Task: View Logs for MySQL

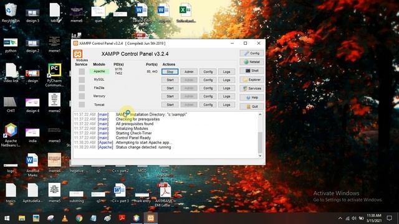Action: (226, 80)
